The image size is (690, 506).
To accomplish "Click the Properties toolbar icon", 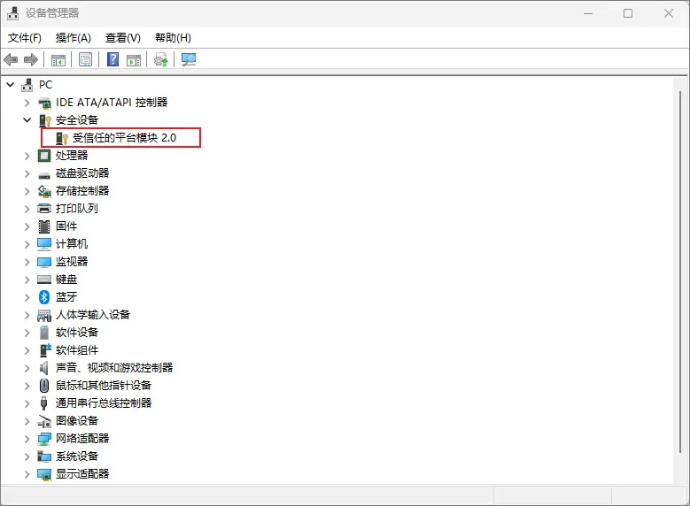I will [85, 59].
